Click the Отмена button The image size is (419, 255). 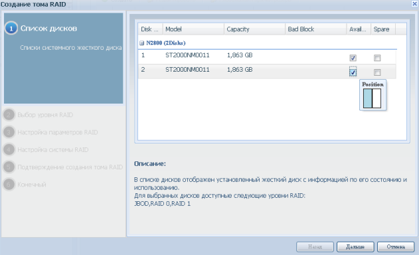point(396,247)
